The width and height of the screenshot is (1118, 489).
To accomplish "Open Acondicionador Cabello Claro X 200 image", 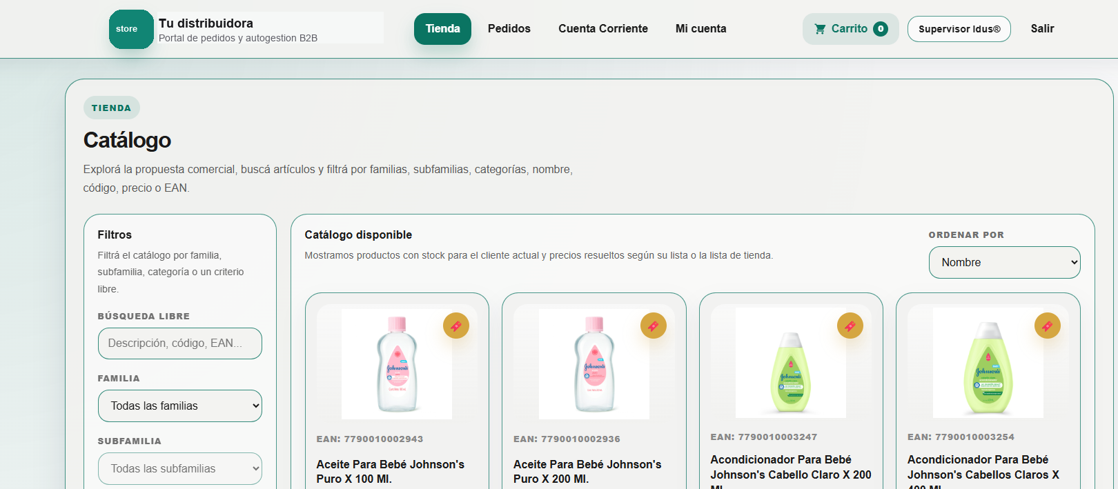I will 791,363.
